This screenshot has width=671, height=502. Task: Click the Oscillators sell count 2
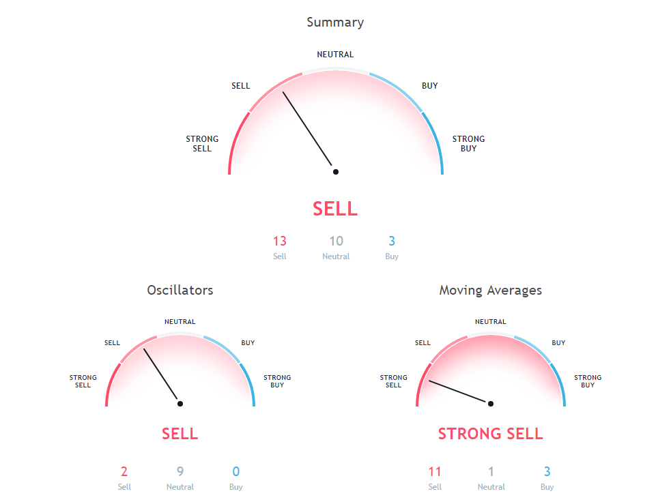pyautogui.click(x=124, y=471)
